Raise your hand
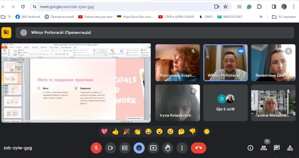Screen dimensions: 299x158 (168, 148)
